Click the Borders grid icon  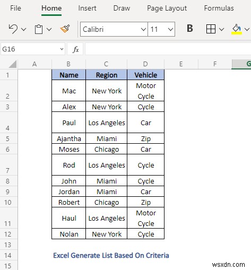[x=211, y=29]
